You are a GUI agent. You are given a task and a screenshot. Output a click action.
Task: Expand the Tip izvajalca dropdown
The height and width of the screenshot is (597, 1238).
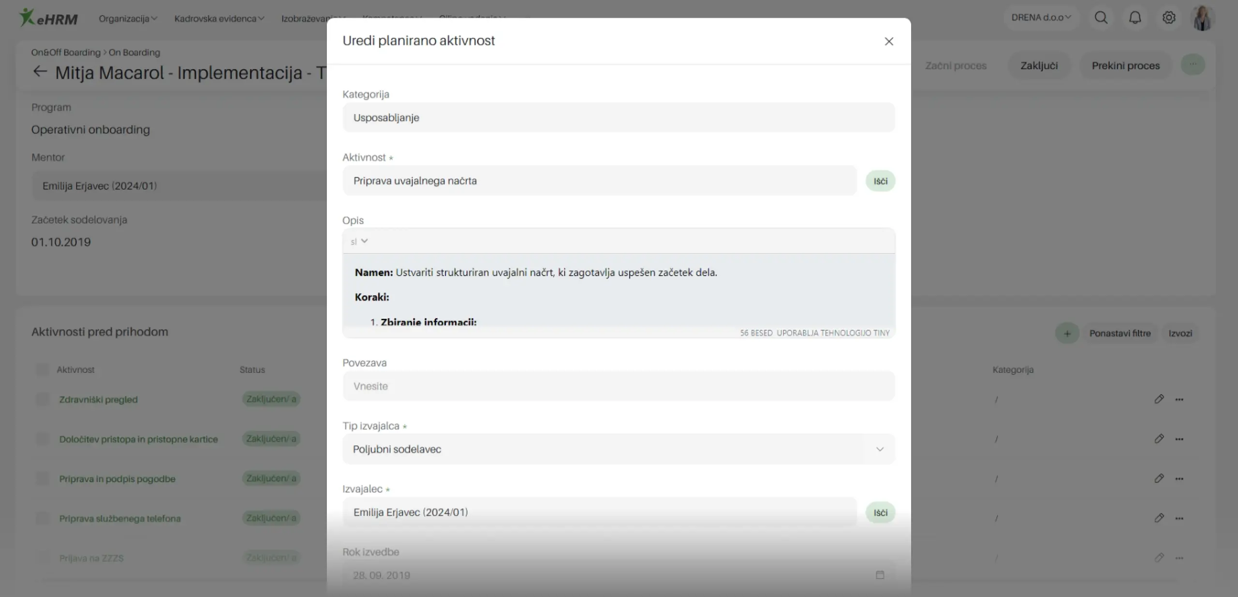pos(880,449)
